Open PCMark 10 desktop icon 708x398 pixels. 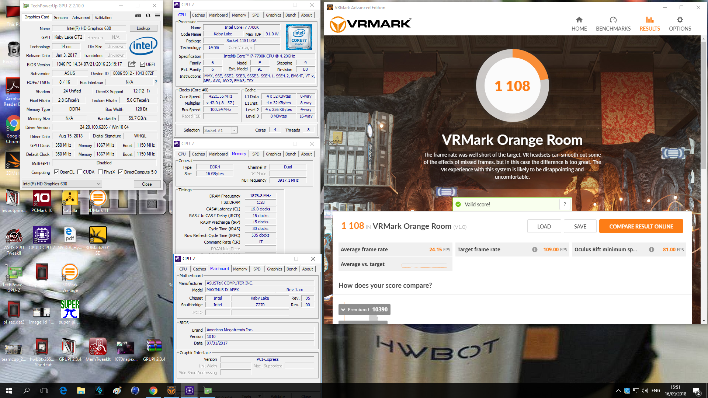[42, 202]
